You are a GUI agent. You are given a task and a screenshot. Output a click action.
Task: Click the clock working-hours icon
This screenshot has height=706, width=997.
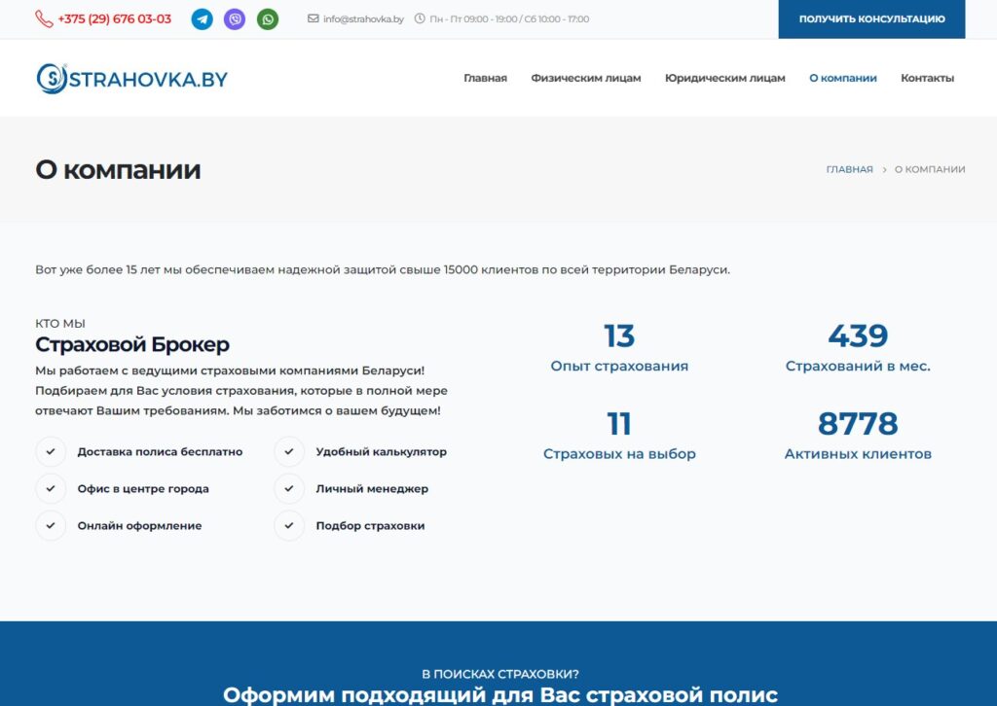[420, 18]
